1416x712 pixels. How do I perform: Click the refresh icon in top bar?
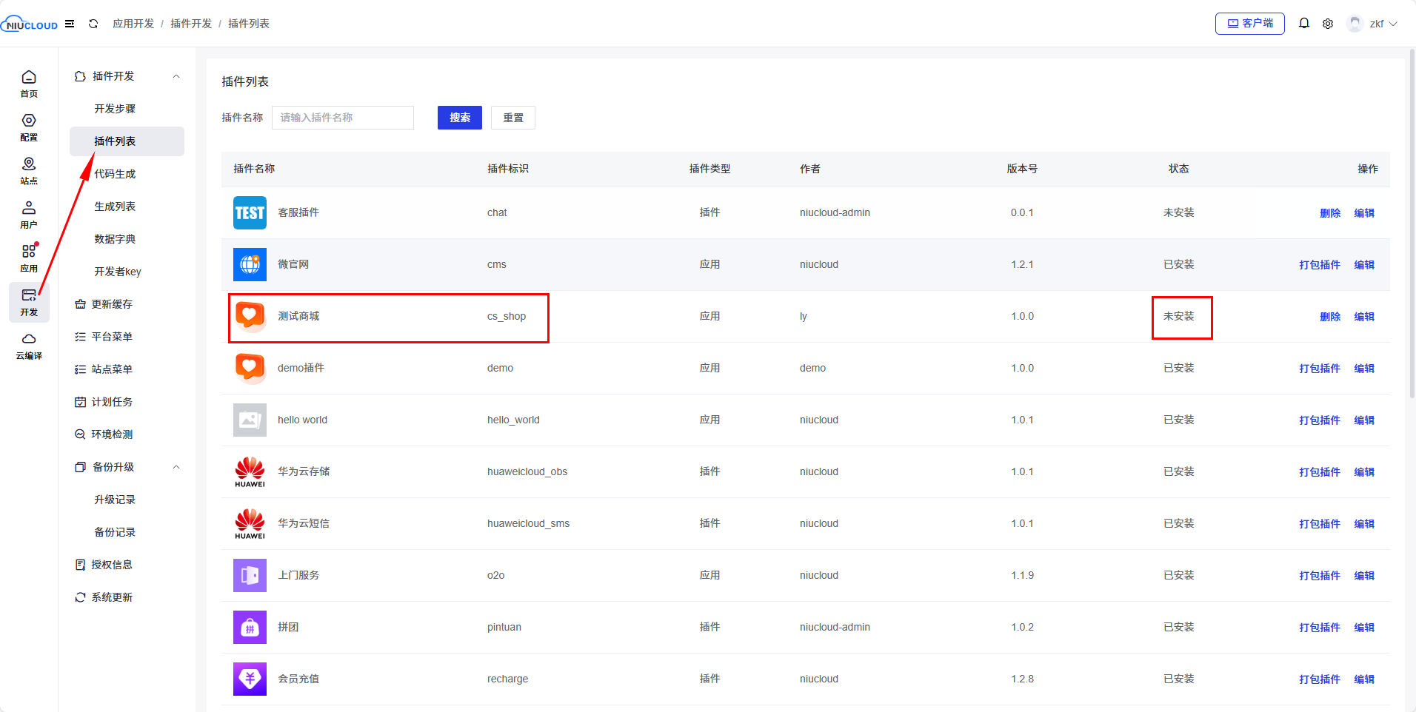tap(93, 24)
